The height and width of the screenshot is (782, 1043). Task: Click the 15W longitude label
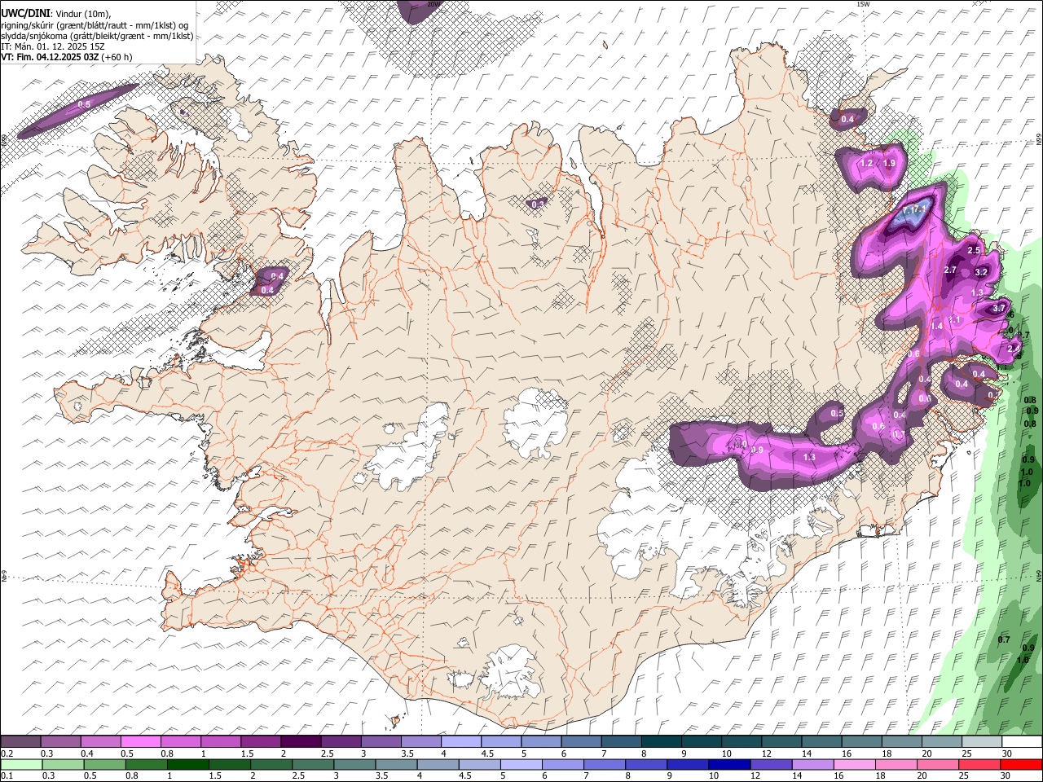click(x=863, y=4)
